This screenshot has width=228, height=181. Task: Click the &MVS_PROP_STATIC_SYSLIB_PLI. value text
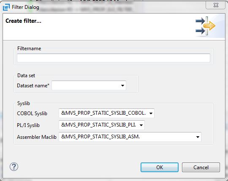coord(98,125)
